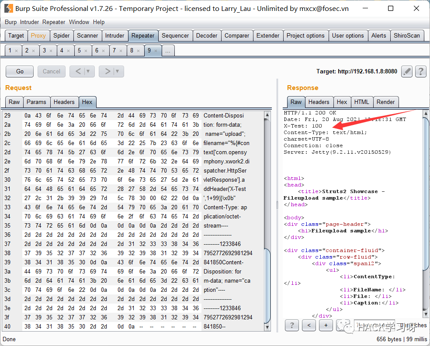
Task: Switch Response to the Render tab
Action: (385, 102)
